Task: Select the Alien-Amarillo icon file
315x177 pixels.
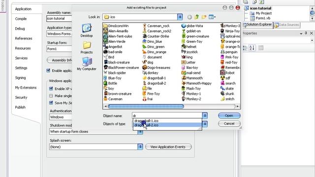Action: [116, 31]
